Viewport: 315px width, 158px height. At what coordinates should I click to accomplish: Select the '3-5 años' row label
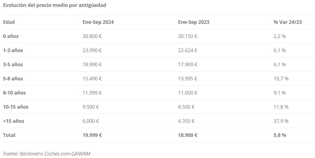[13, 65]
